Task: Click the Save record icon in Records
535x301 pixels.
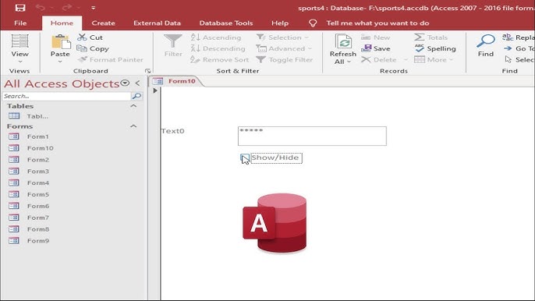Action: click(x=366, y=48)
